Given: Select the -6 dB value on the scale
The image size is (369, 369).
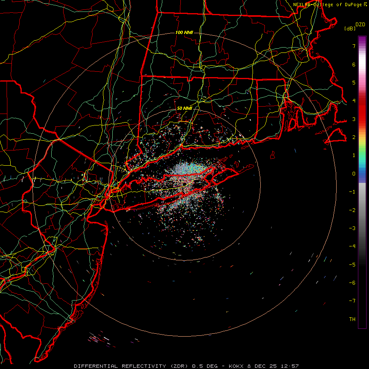Looking at the screenshot, I should pos(352,282).
